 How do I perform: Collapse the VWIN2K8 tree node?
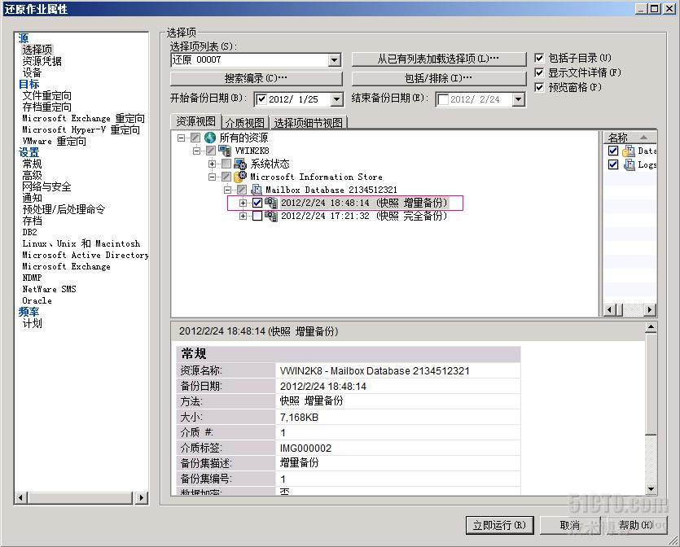(196, 151)
